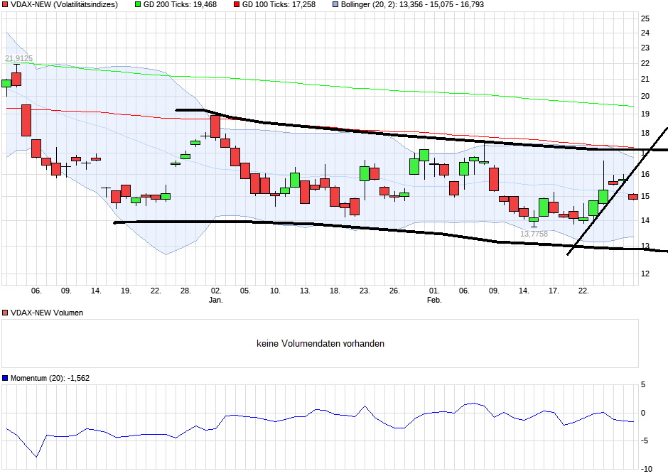
Task: Select the 'GD 200 Ticks: 19,468' label
Action: [180, 5]
